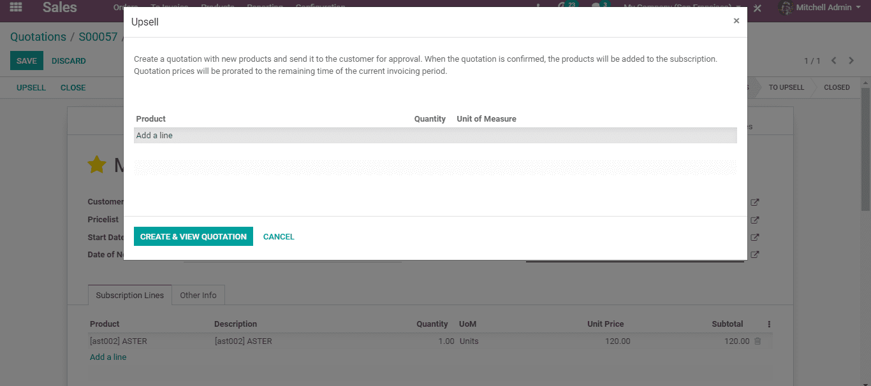Click Create & View Quotation button
Image resolution: width=871 pixels, height=386 pixels.
click(193, 236)
